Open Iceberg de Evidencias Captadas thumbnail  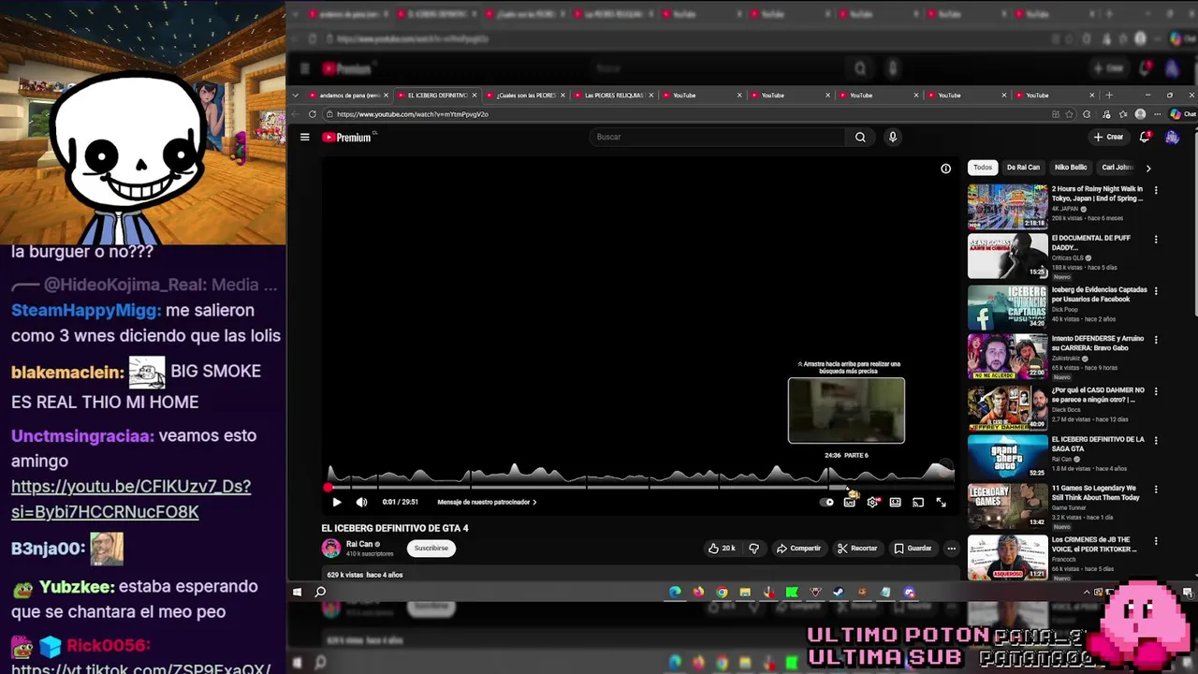pyautogui.click(x=1008, y=307)
